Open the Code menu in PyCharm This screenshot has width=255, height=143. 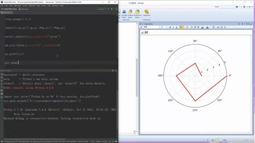click(25, 6)
